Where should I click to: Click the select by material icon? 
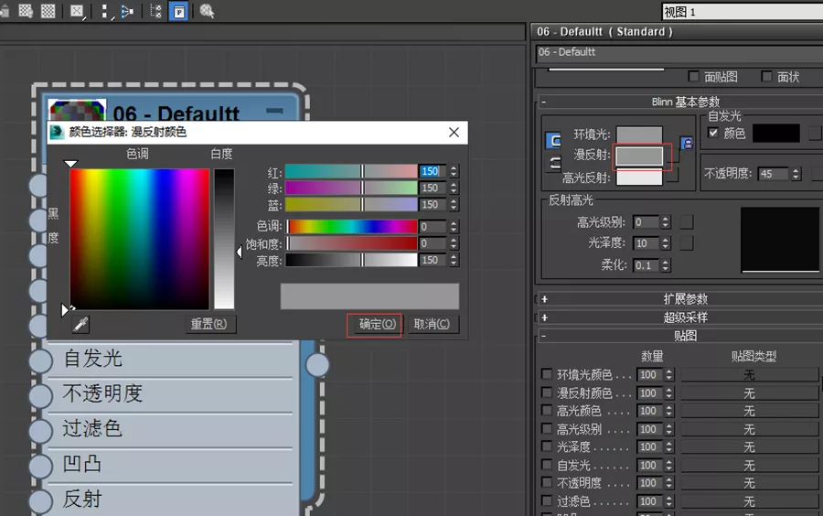207,11
